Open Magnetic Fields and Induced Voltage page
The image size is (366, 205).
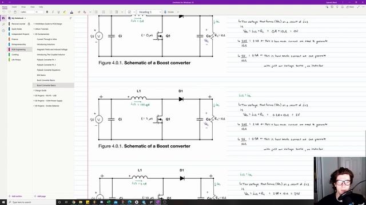[52, 50]
